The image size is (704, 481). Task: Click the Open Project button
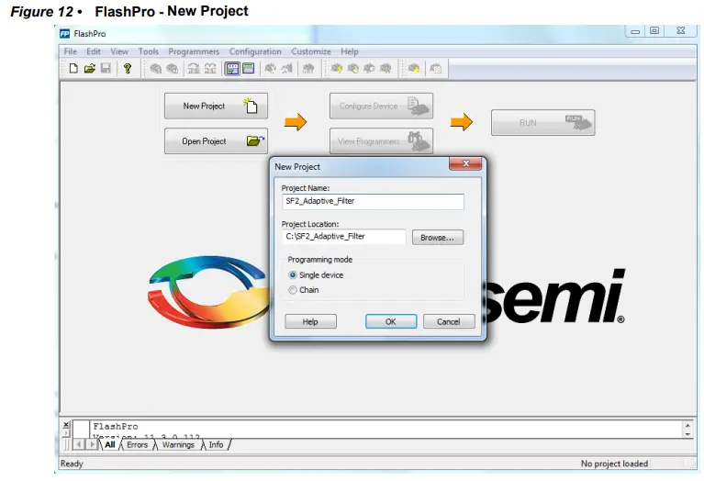[x=216, y=141]
